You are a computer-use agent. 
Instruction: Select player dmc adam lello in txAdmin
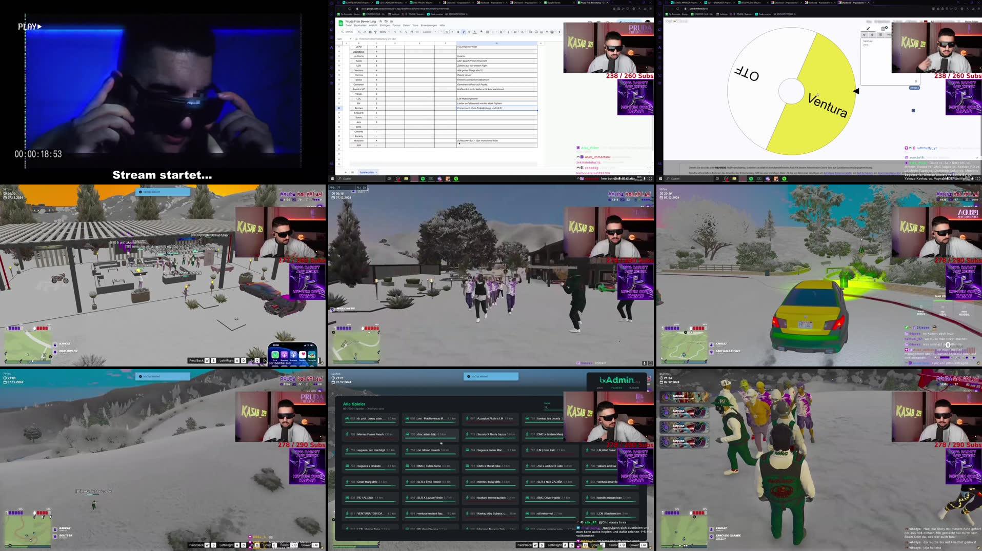[x=430, y=434]
